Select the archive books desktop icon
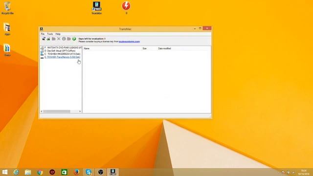The height and width of the screenshot is (176, 313). (x=7, y=29)
